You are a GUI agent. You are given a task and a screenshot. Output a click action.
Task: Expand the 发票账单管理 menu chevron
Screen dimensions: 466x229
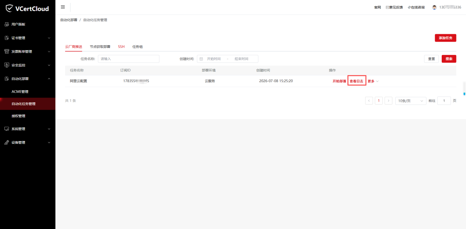click(49, 52)
